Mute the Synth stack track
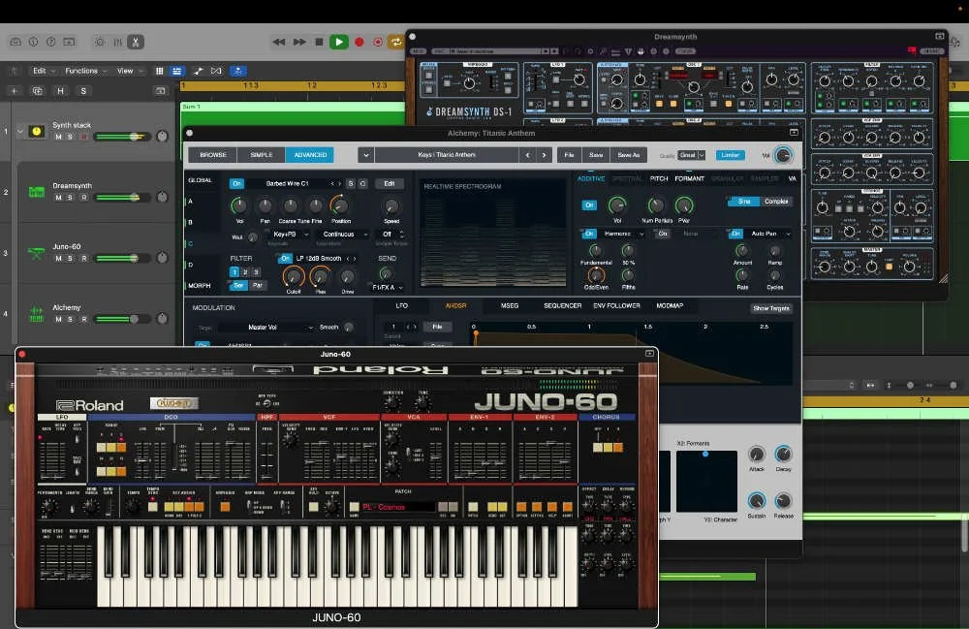This screenshot has height=629, width=969. coord(57,137)
